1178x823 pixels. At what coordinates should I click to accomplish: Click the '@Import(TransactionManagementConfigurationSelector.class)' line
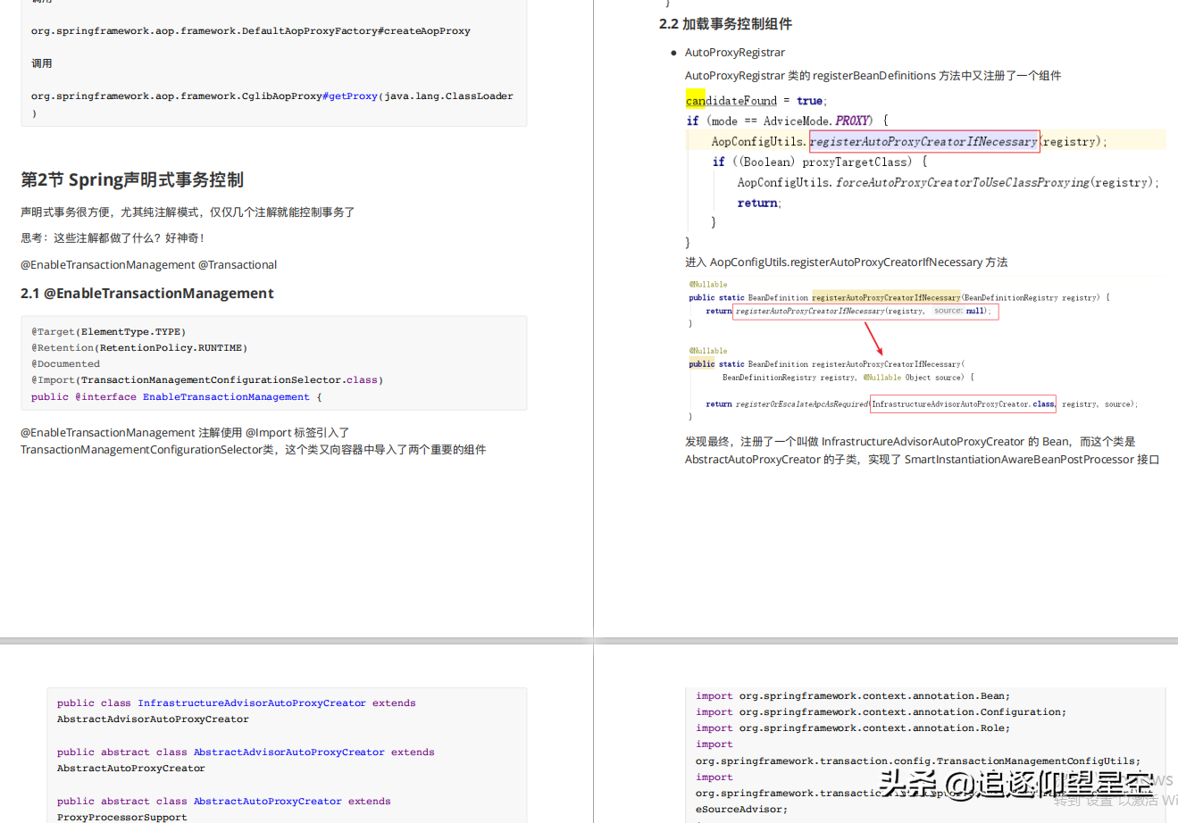207,380
